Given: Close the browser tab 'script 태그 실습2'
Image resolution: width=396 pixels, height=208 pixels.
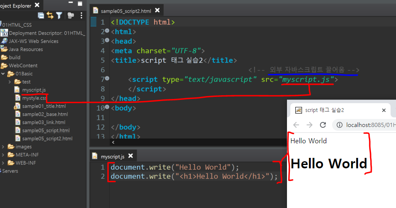Looking at the screenshot, I should [384, 110].
